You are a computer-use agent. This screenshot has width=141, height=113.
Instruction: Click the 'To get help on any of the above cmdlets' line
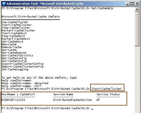[x=39, y=78]
